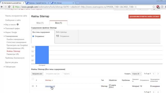Viewport: 166px width, 93px height.
Task: Click info icon next to Вид в поиске
Action: (18, 25)
